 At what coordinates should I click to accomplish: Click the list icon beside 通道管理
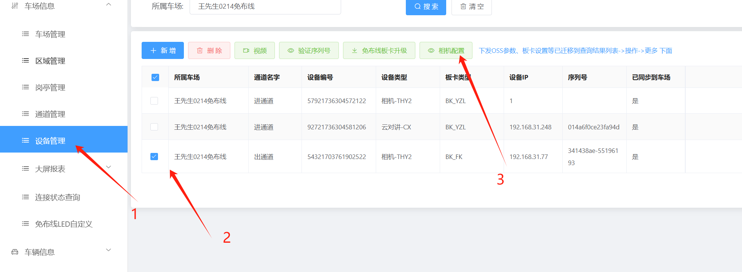pyautogui.click(x=26, y=114)
